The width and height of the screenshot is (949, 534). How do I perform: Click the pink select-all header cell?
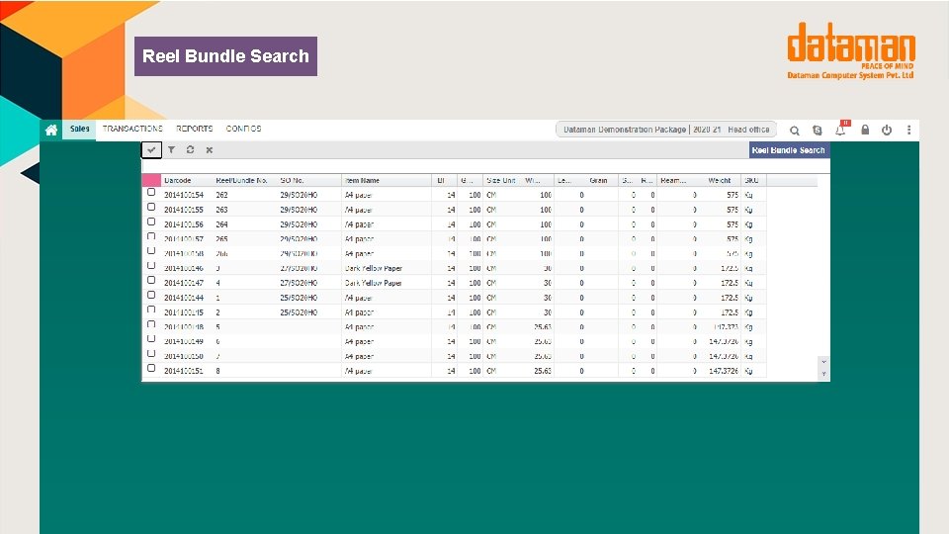pyautogui.click(x=151, y=180)
